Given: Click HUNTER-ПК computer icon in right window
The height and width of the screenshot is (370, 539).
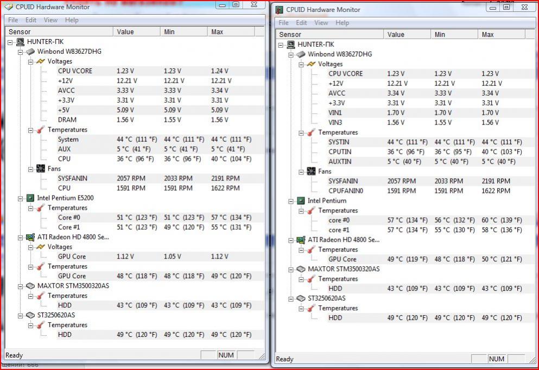Looking at the screenshot, I should [x=291, y=45].
